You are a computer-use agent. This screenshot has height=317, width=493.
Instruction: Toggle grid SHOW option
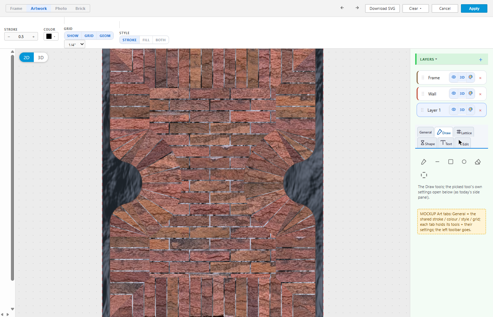pyautogui.click(x=73, y=36)
